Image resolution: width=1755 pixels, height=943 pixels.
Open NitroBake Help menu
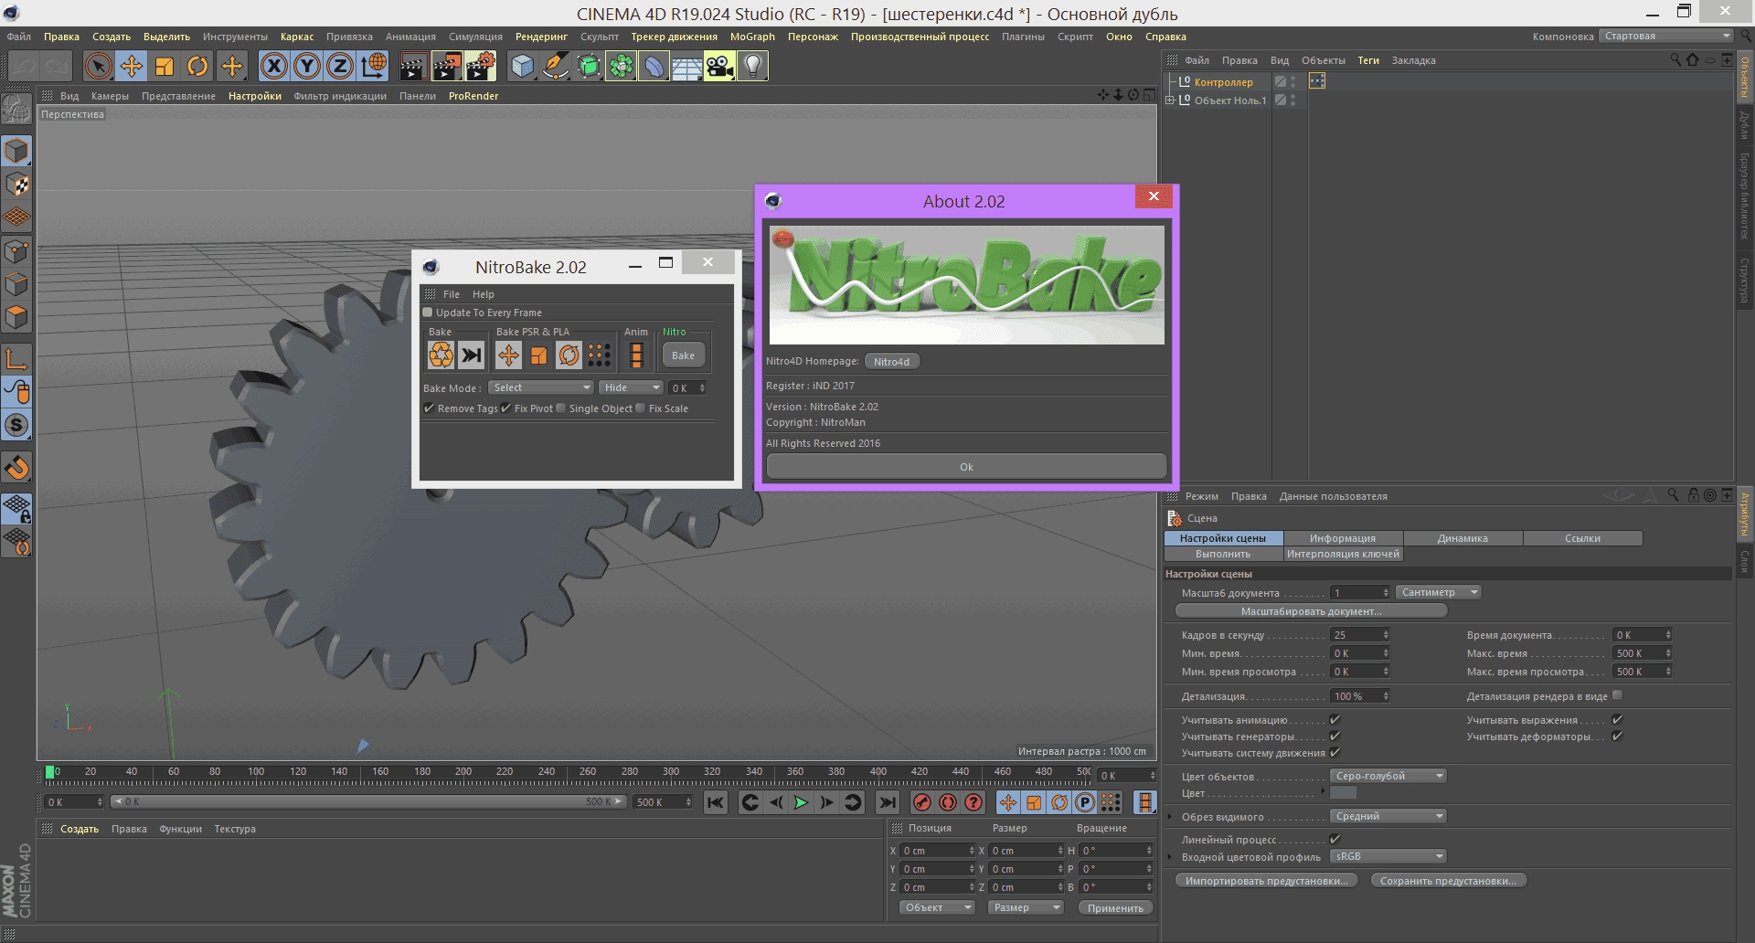point(483,294)
